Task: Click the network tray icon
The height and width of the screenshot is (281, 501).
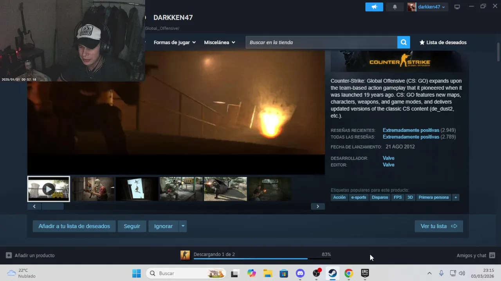Action: pos(453,273)
